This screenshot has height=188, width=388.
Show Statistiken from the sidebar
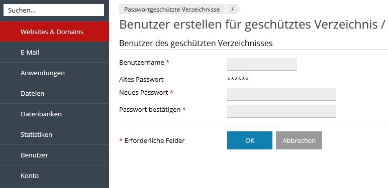pyautogui.click(x=54, y=134)
